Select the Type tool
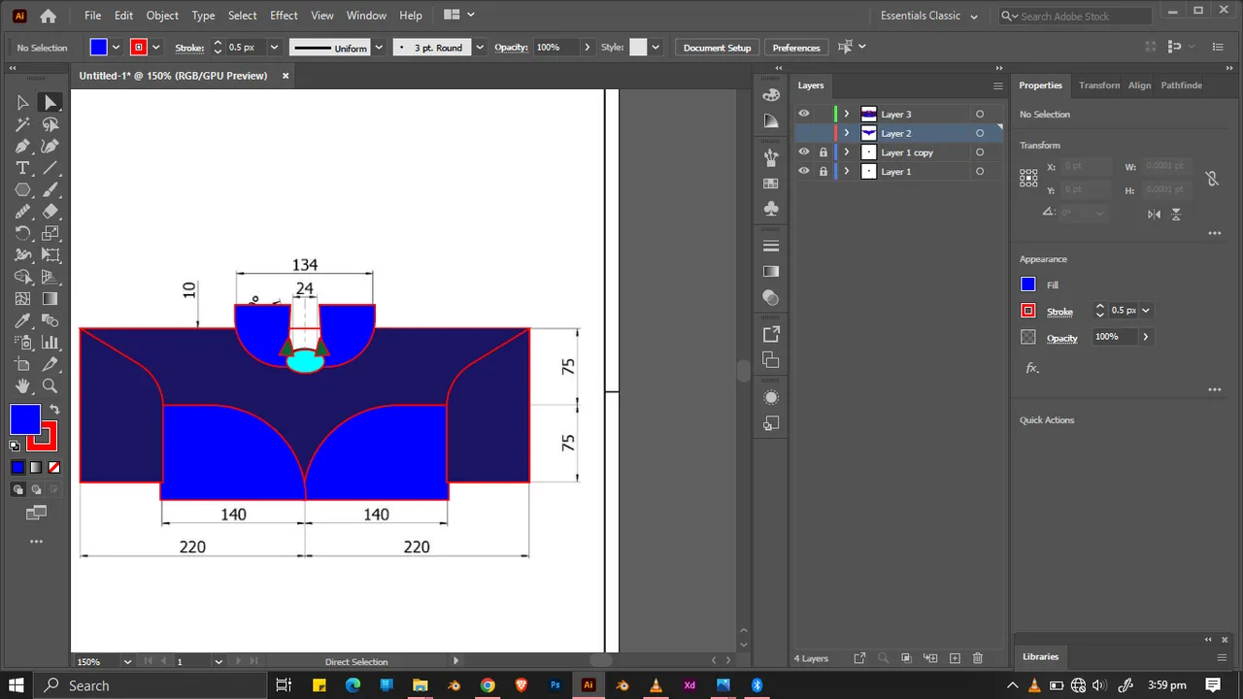This screenshot has height=699, width=1243. (x=22, y=168)
